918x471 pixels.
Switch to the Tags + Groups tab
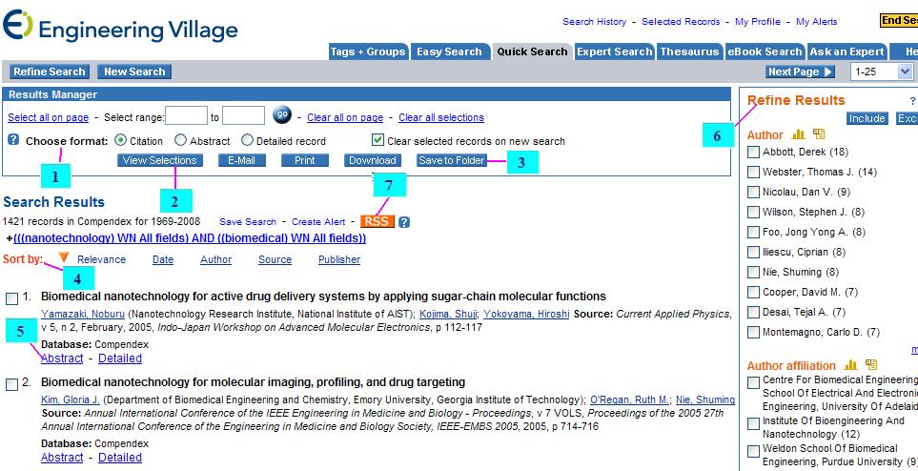368,51
